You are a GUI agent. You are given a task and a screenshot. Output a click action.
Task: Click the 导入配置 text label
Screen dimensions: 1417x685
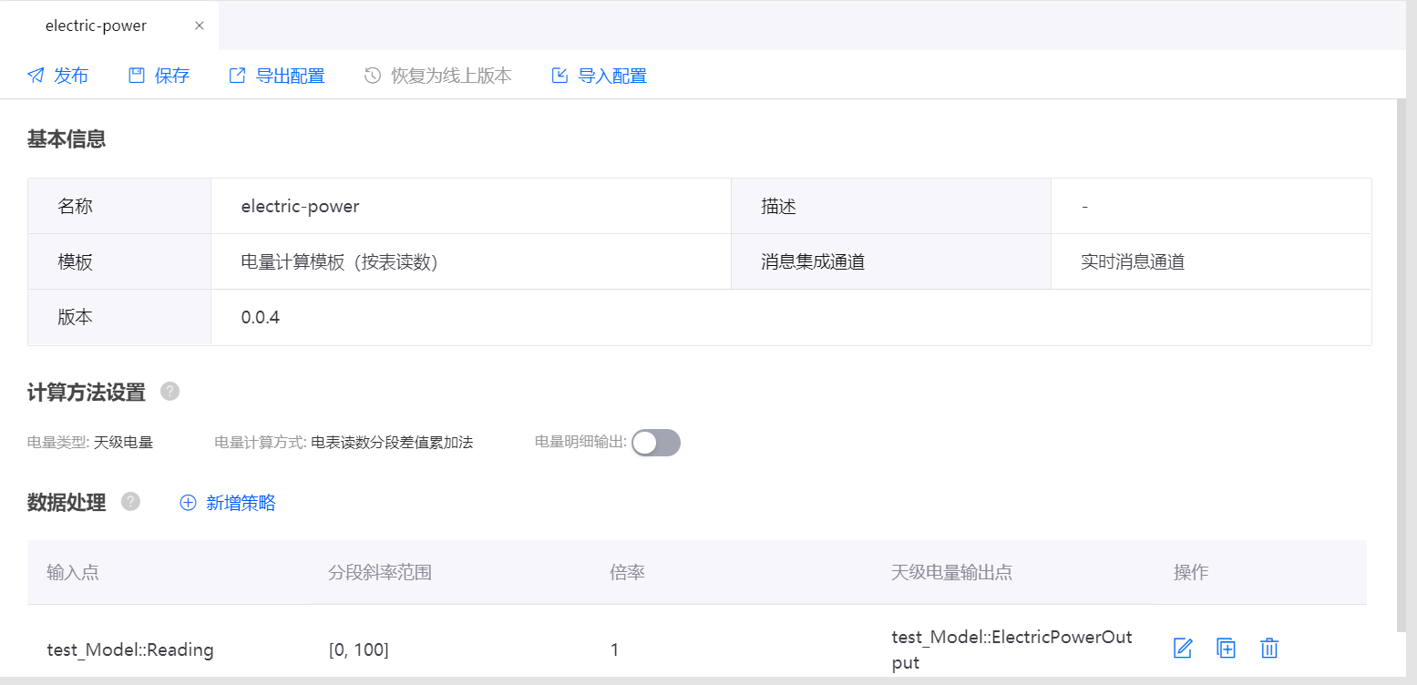click(612, 76)
